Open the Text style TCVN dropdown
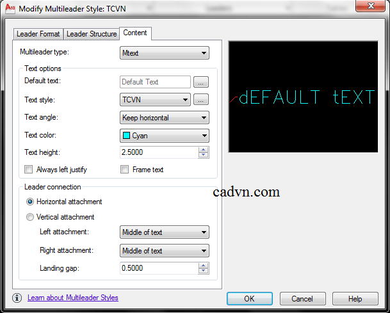The image size is (390, 313). pos(155,100)
